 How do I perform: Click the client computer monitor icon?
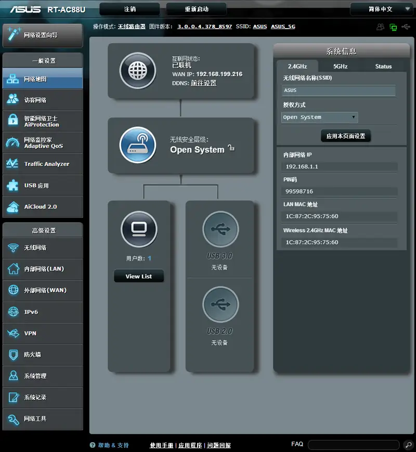(139, 229)
